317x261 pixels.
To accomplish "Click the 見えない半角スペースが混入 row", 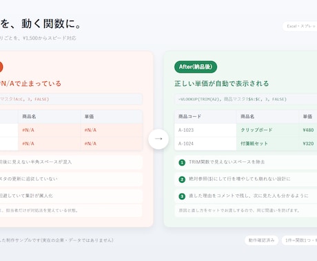I will tap(71, 162).
